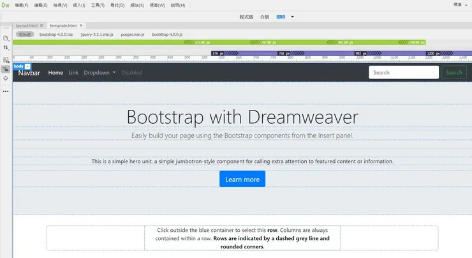Image resolution: width=472 pixels, height=258 pixels.
Task: Open related file bootstrap-4.0.0.js
Action: tap(167, 34)
